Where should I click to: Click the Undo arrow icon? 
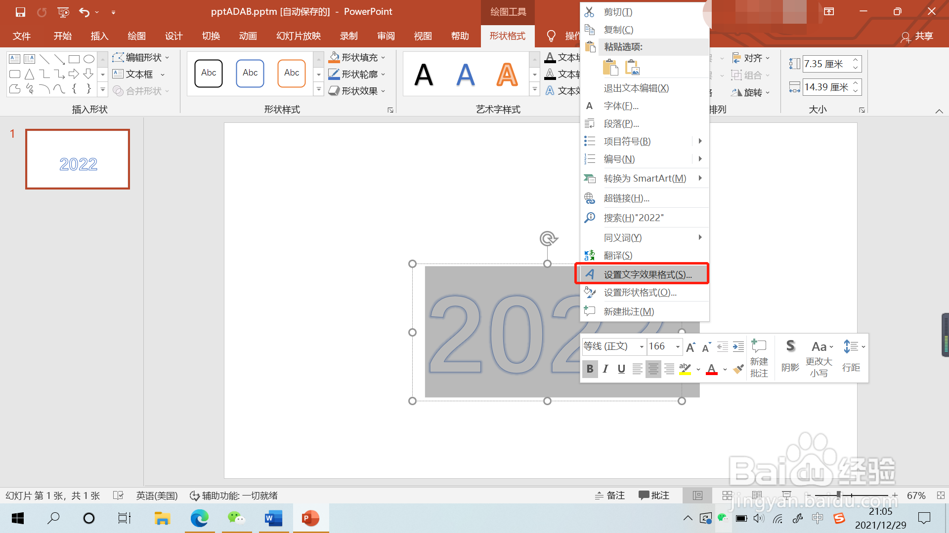click(x=84, y=12)
